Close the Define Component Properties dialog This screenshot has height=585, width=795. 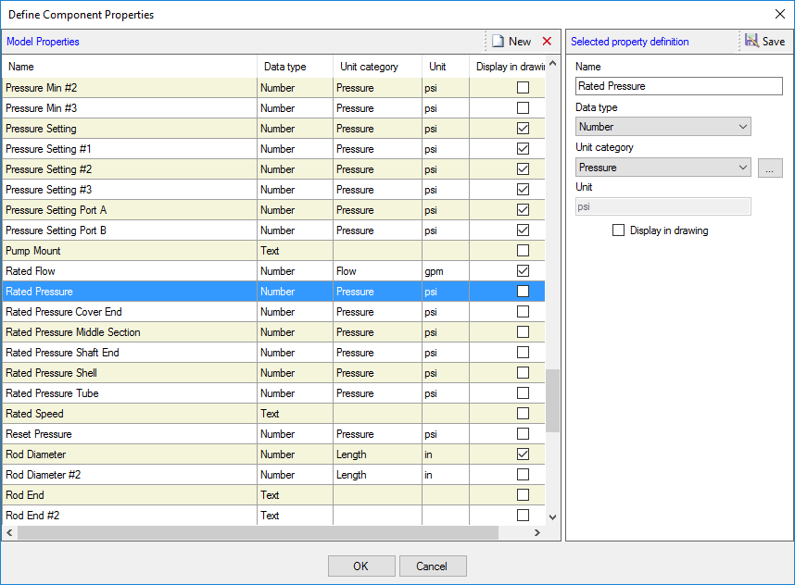tap(779, 14)
